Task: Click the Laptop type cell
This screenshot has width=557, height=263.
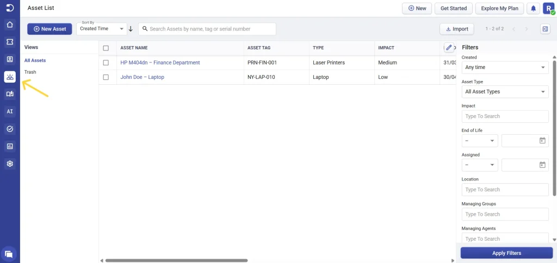Action: (x=321, y=77)
